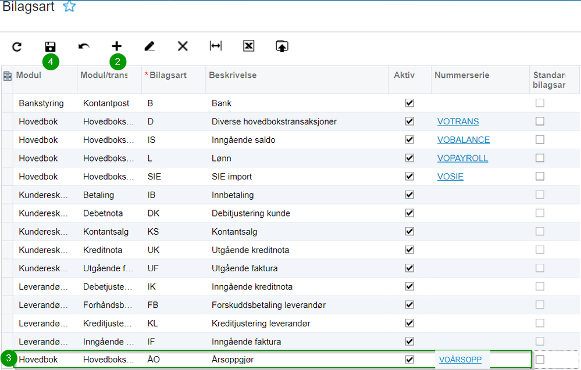Open the grid column configurator icon
The image size is (581, 370).
(x=8, y=76)
